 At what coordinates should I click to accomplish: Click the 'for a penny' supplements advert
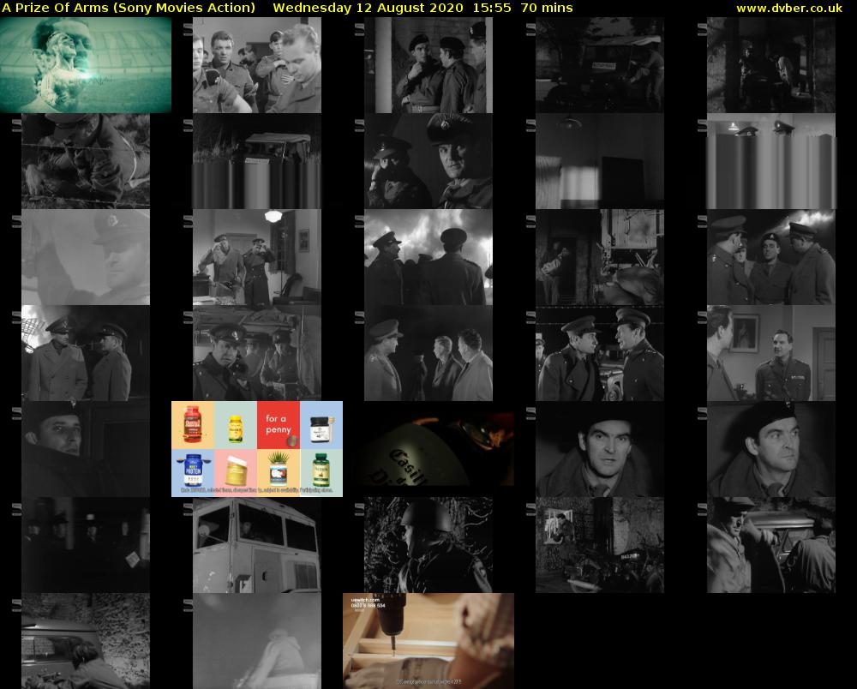pyautogui.click(x=257, y=449)
